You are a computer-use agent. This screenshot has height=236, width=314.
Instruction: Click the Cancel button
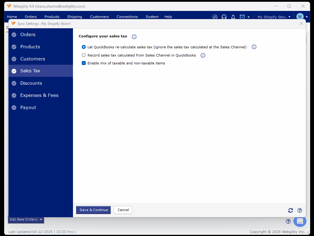tap(123, 210)
